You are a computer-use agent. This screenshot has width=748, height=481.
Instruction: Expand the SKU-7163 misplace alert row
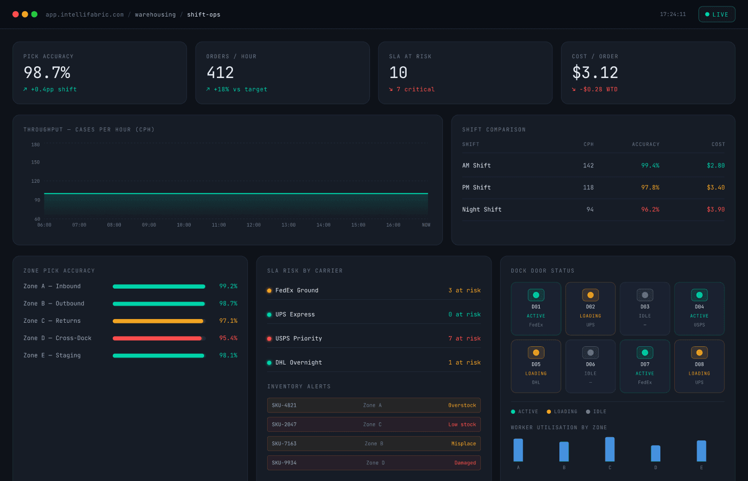(x=373, y=443)
